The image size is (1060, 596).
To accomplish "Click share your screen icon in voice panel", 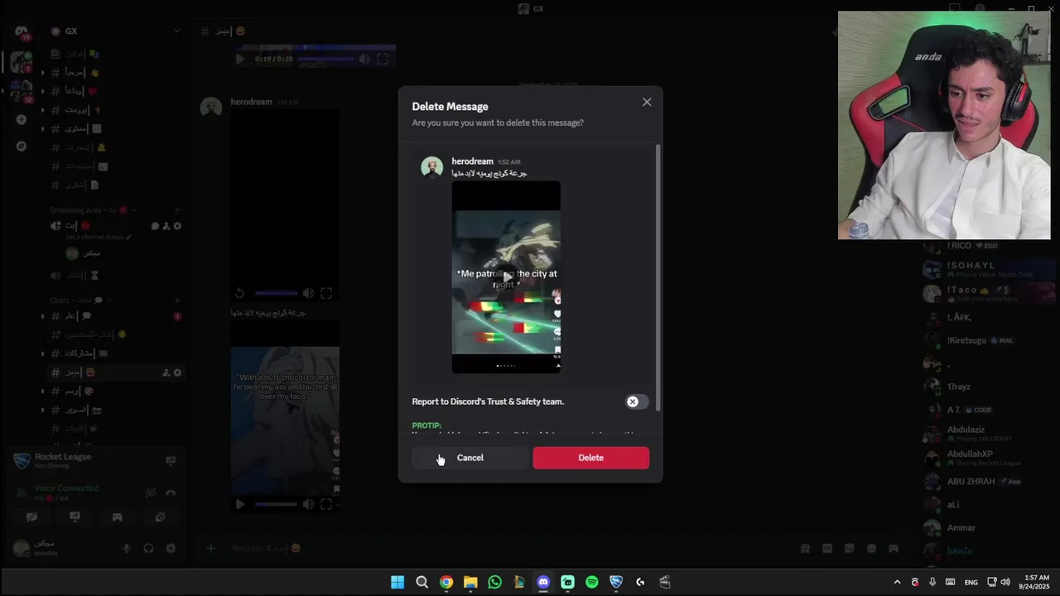I will coord(75,517).
